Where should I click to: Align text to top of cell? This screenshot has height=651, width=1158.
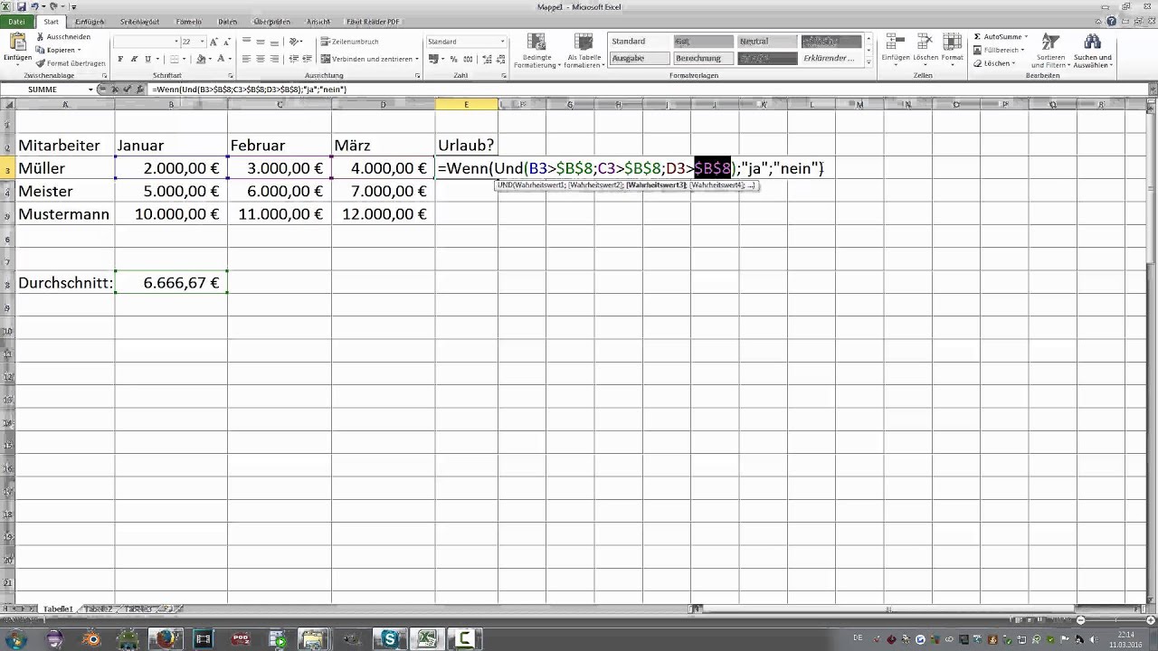pos(246,42)
